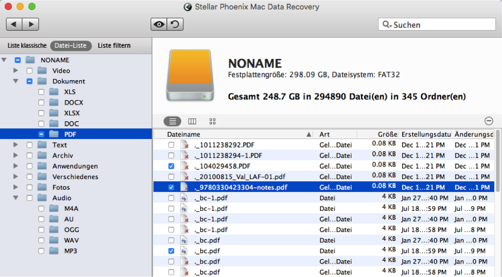The height and width of the screenshot is (277, 502).
Task: Select the DOC folder icon
Action: [x=54, y=123]
